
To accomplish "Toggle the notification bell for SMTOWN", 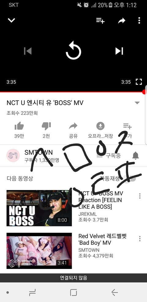I will click(136, 155).
